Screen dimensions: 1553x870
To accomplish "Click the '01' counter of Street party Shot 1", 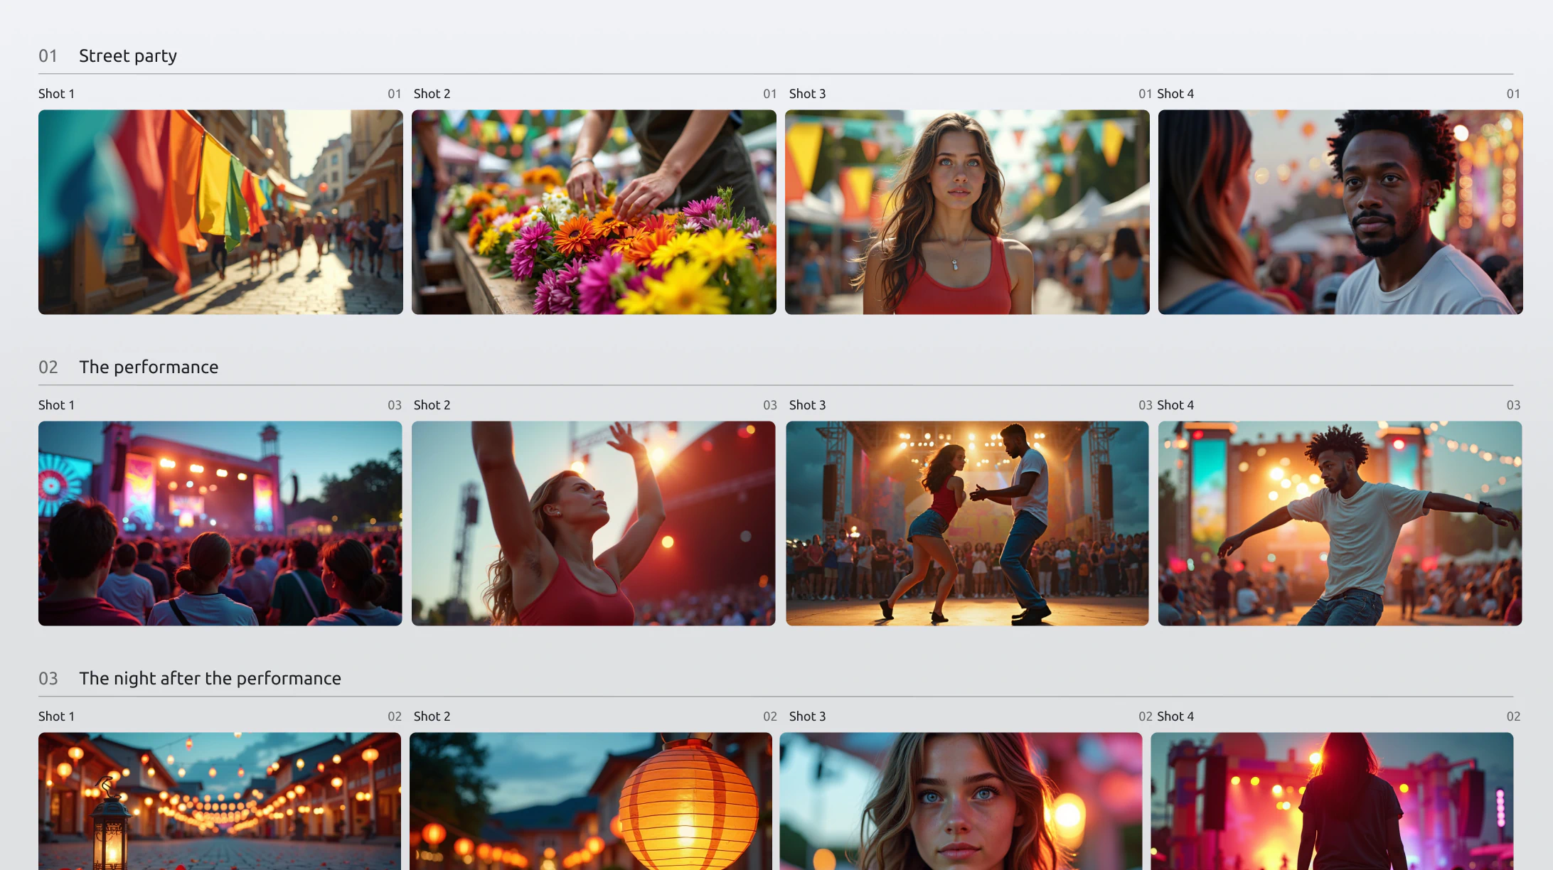I will (395, 94).
